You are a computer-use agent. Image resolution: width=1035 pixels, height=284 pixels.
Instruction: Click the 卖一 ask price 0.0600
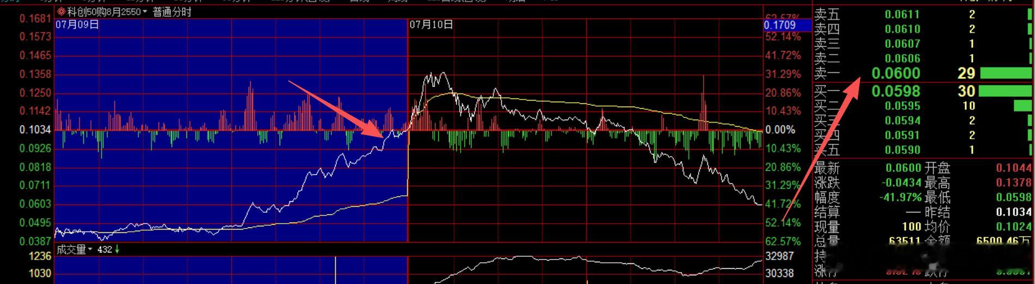tap(895, 73)
